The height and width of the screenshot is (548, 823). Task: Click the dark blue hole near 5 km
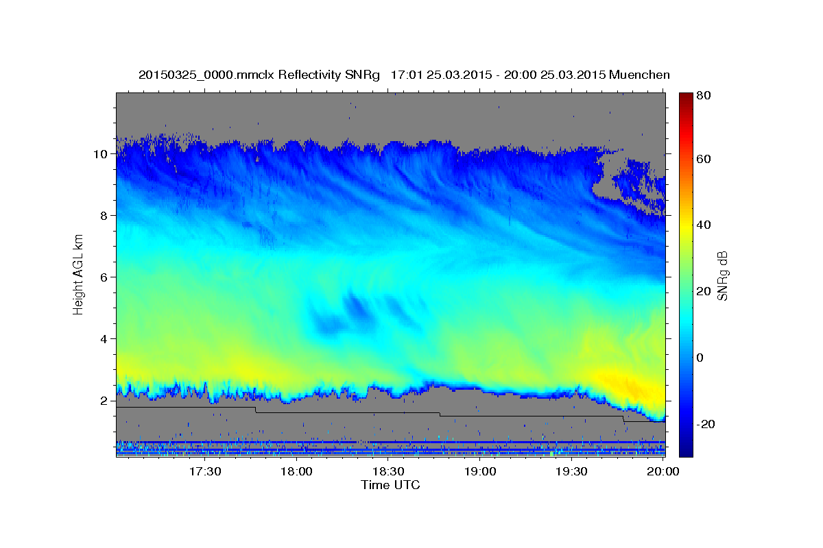[357, 307]
